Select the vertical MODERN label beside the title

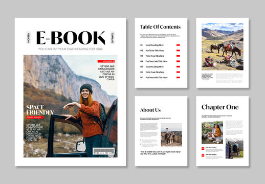point(29,38)
